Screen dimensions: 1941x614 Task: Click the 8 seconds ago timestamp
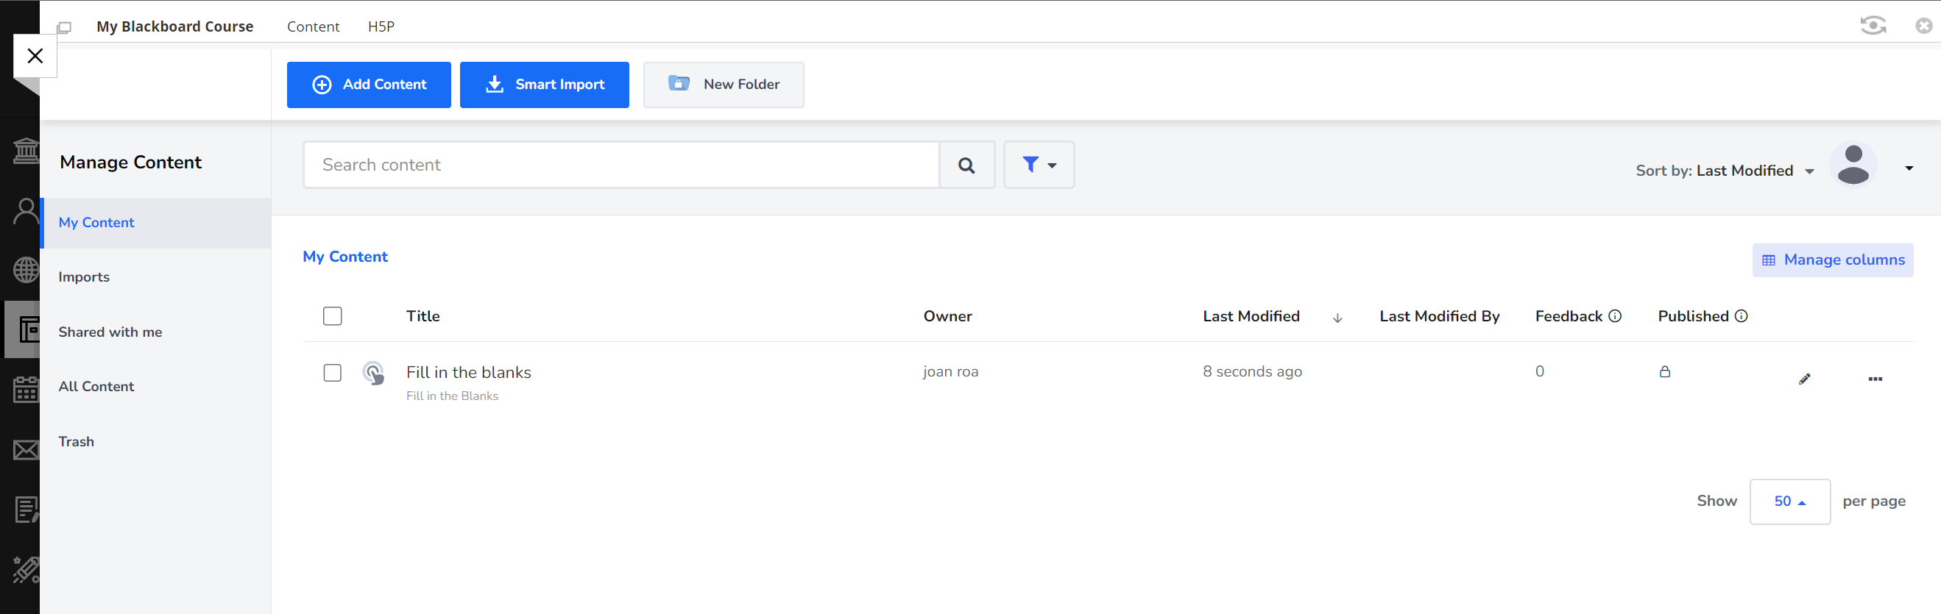(1251, 372)
